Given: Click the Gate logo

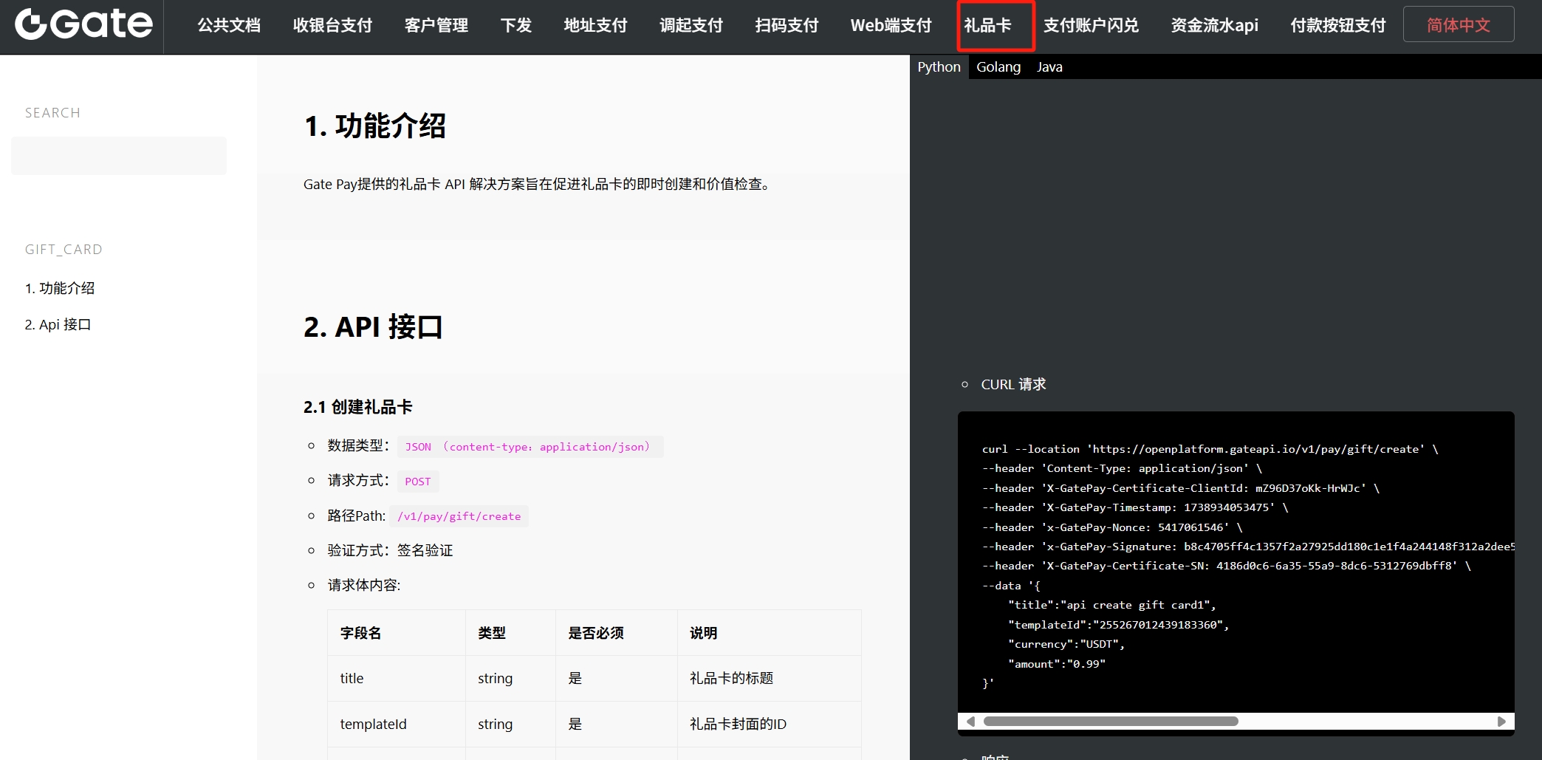Looking at the screenshot, I should pos(83,24).
